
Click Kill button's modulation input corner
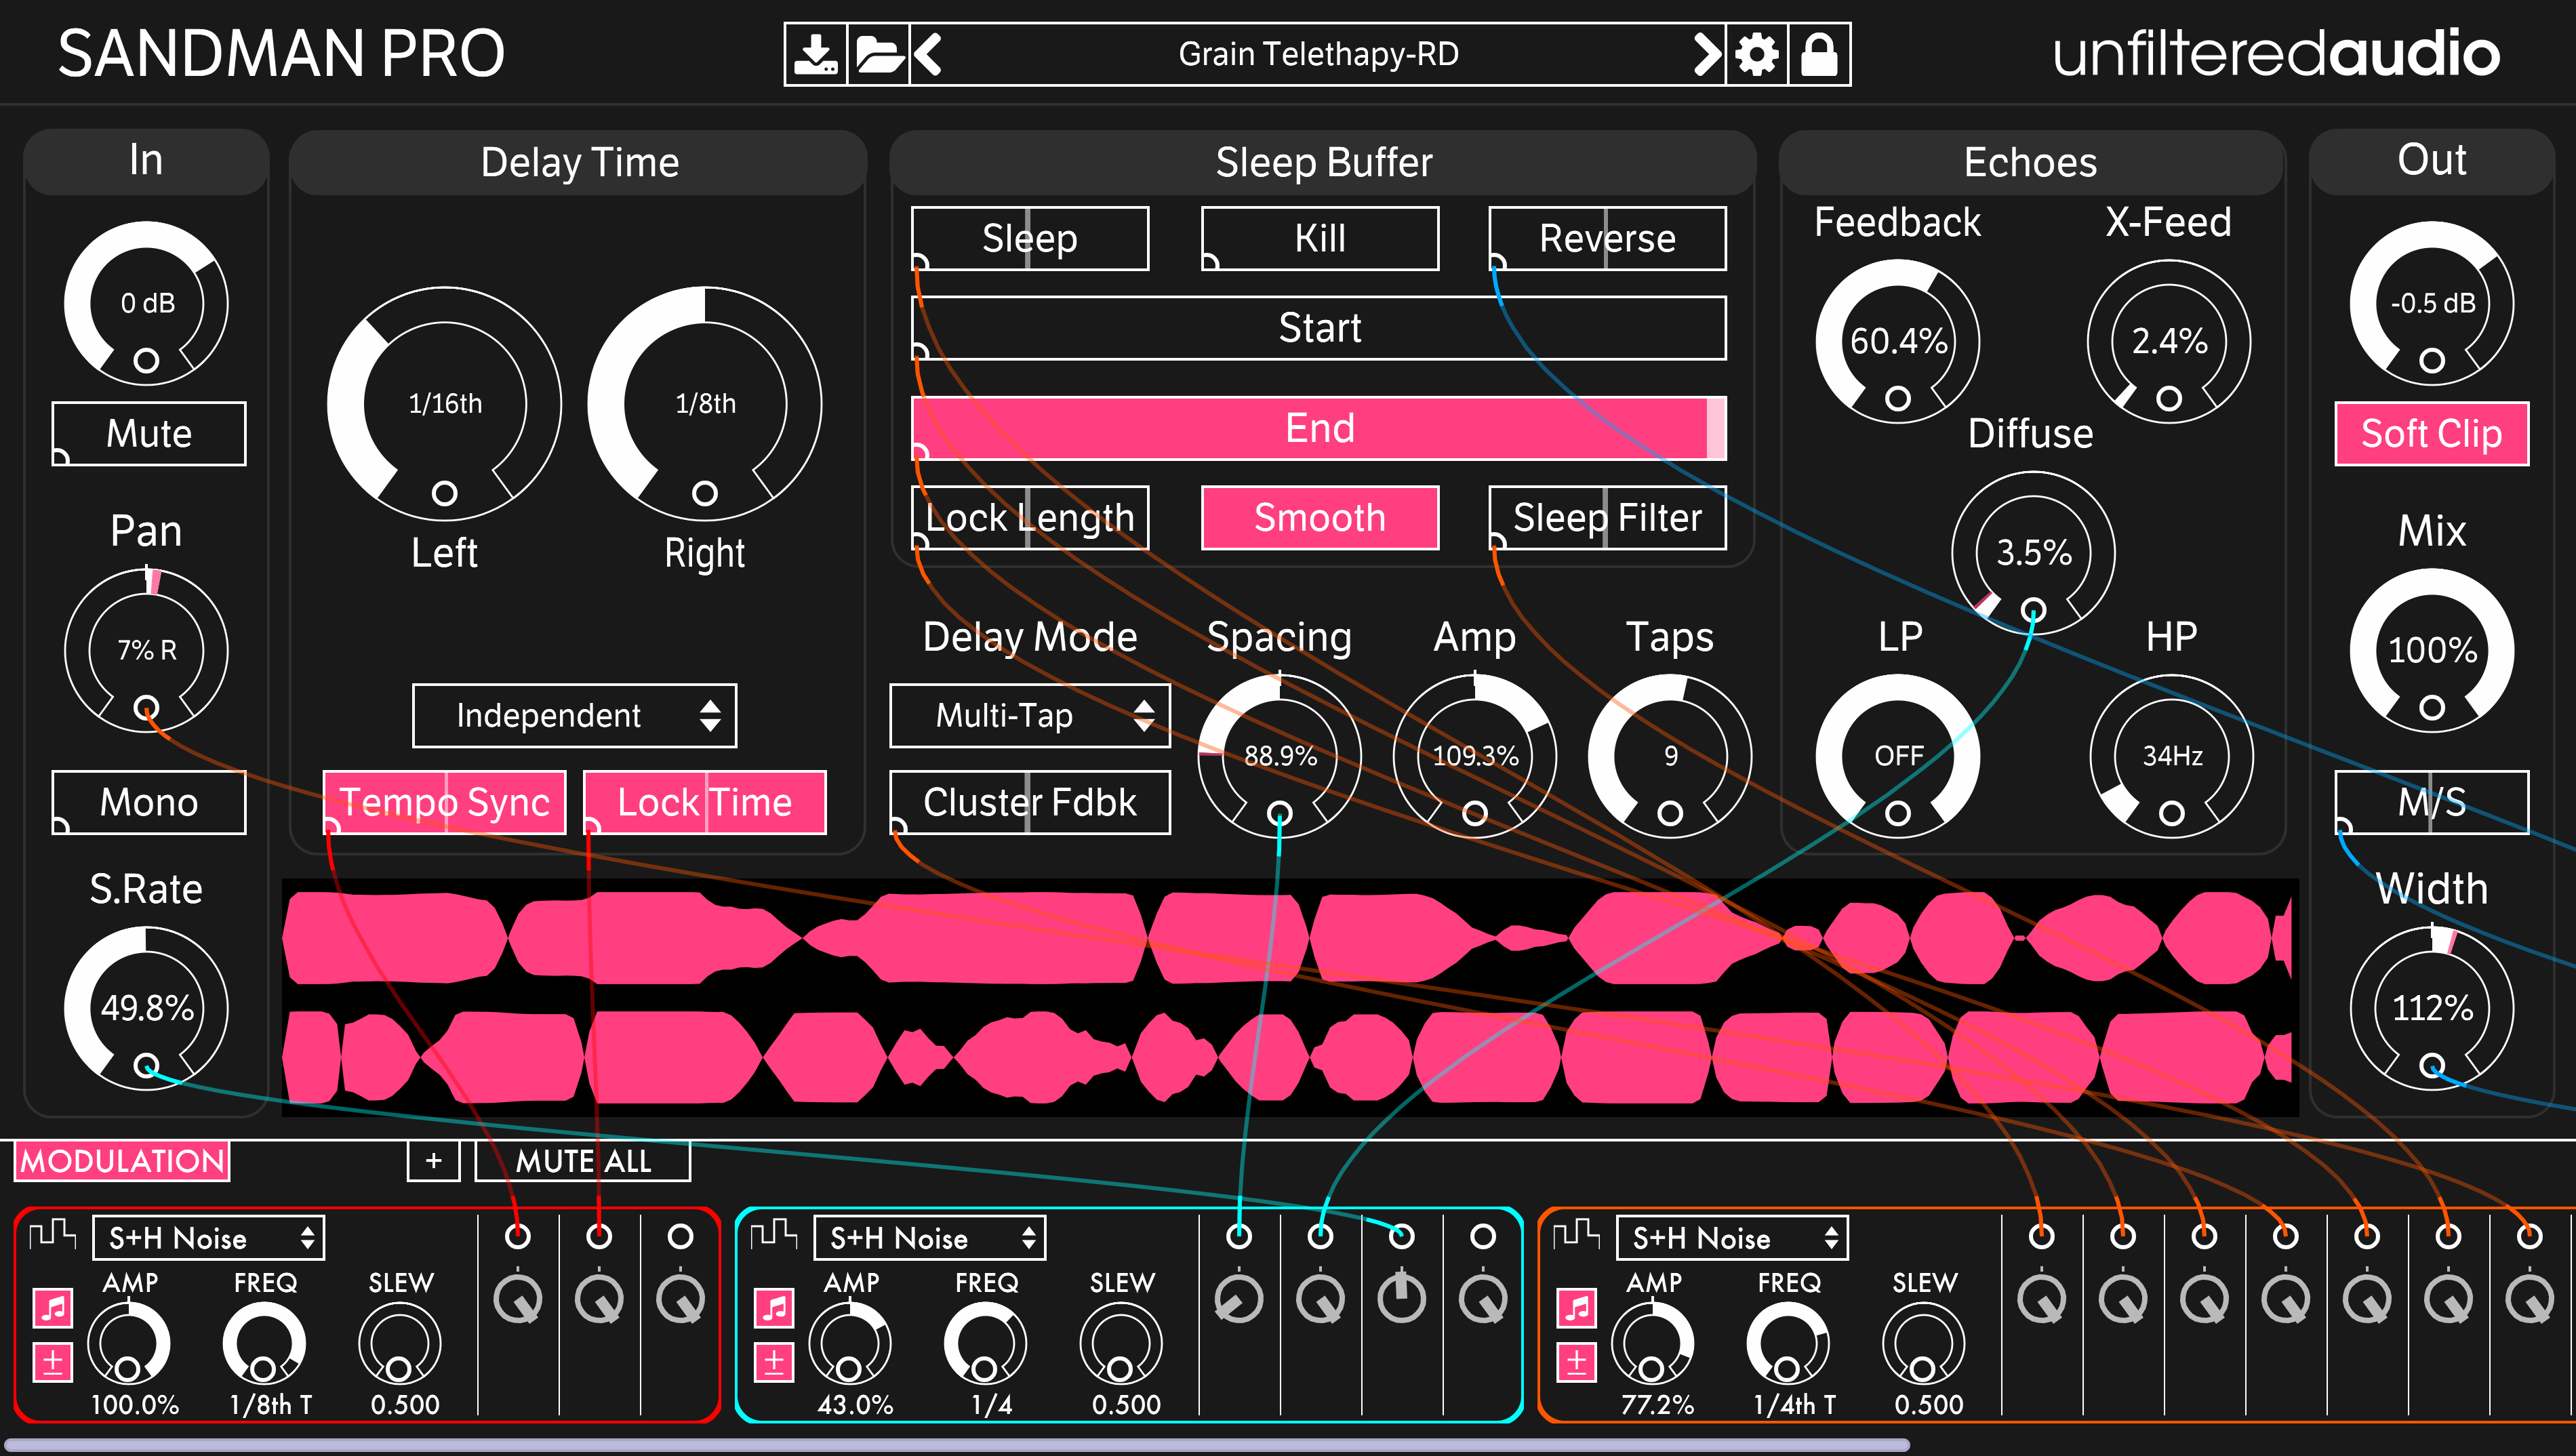(1209, 263)
